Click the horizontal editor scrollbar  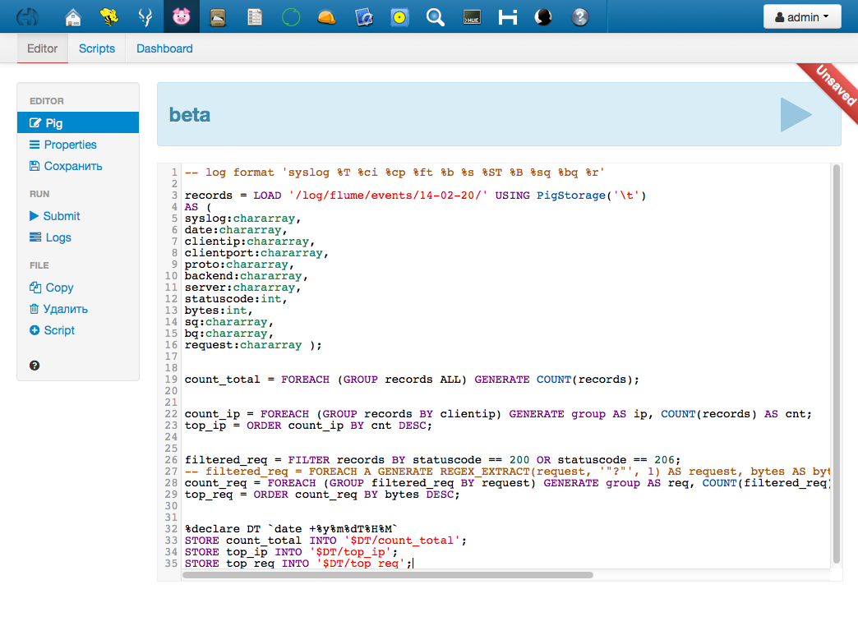click(x=388, y=574)
